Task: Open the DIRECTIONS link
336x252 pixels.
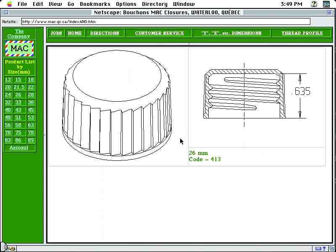Action: [105, 33]
